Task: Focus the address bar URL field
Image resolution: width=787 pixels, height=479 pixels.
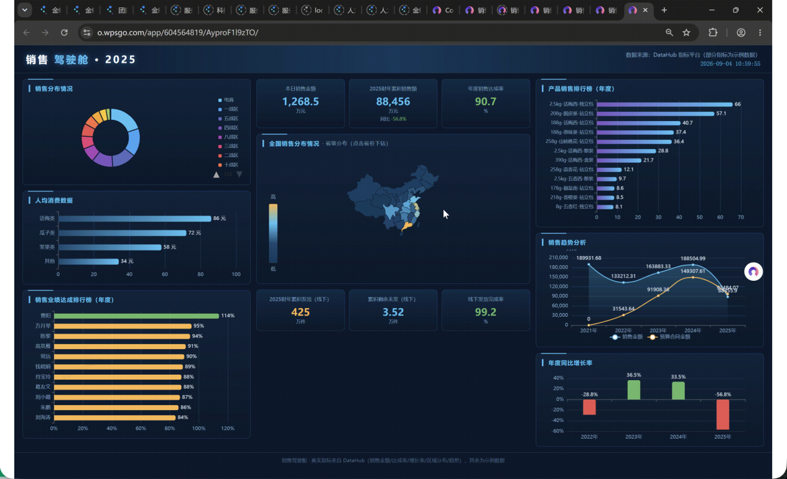Action: tap(373, 32)
